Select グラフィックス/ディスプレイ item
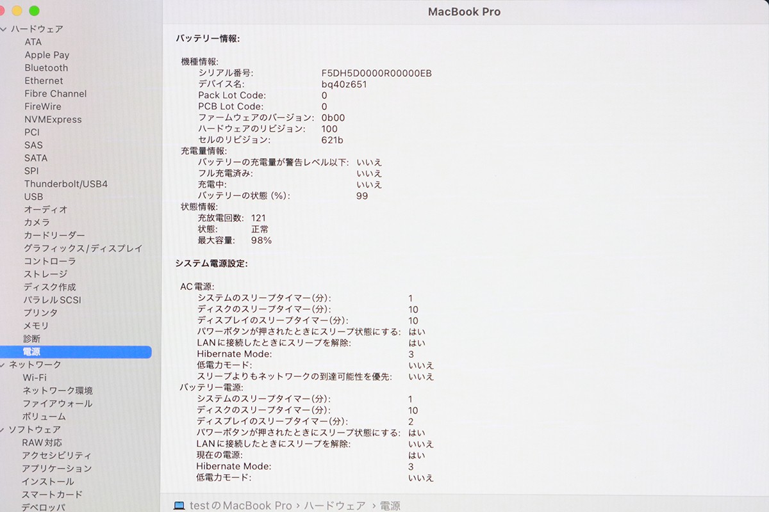The height and width of the screenshot is (512, 769). 83,248
